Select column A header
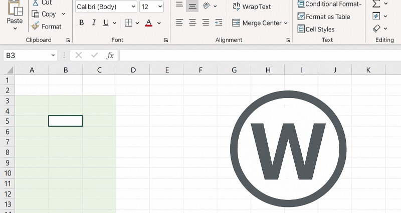 point(32,70)
